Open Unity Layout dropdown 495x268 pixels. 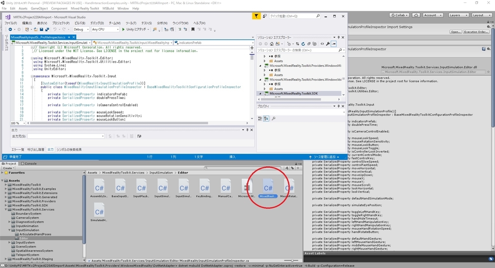pyautogui.click(x=482, y=15)
